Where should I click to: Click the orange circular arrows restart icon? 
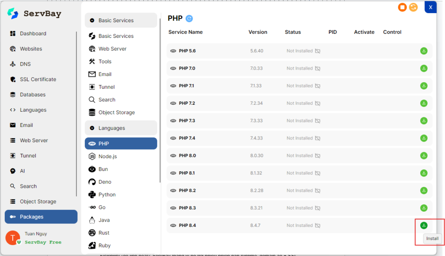(x=413, y=7)
